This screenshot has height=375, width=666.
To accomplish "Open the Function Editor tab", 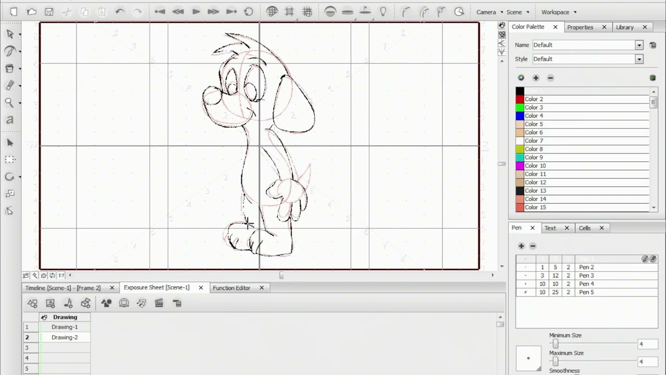I will (232, 288).
